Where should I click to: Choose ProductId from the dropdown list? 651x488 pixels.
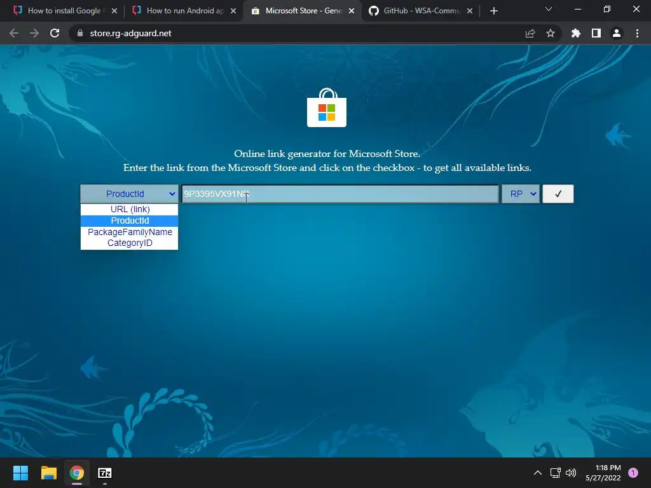pos(130,220)
